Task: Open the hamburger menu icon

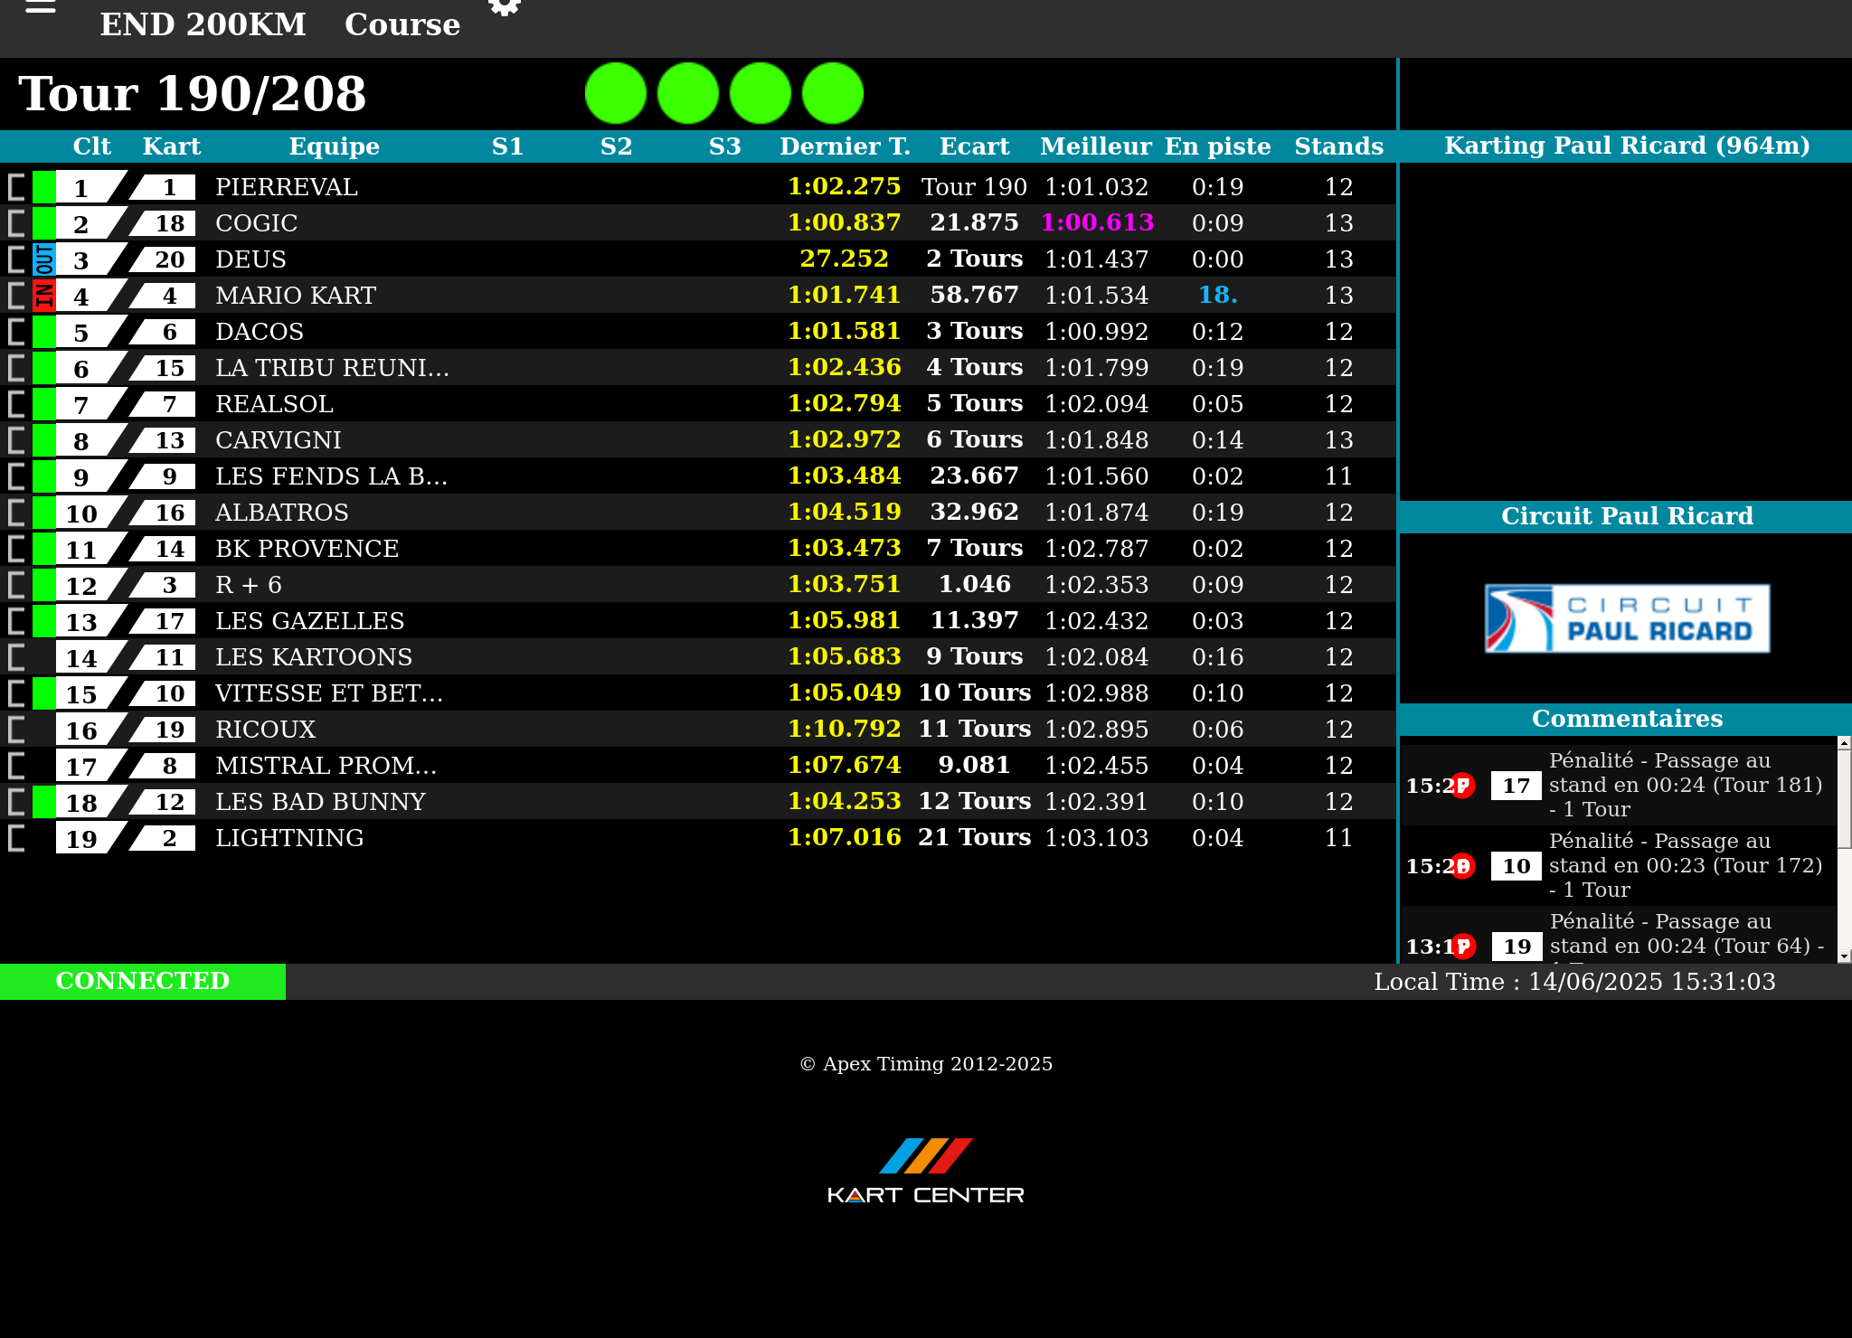Action: pos(41,7)
